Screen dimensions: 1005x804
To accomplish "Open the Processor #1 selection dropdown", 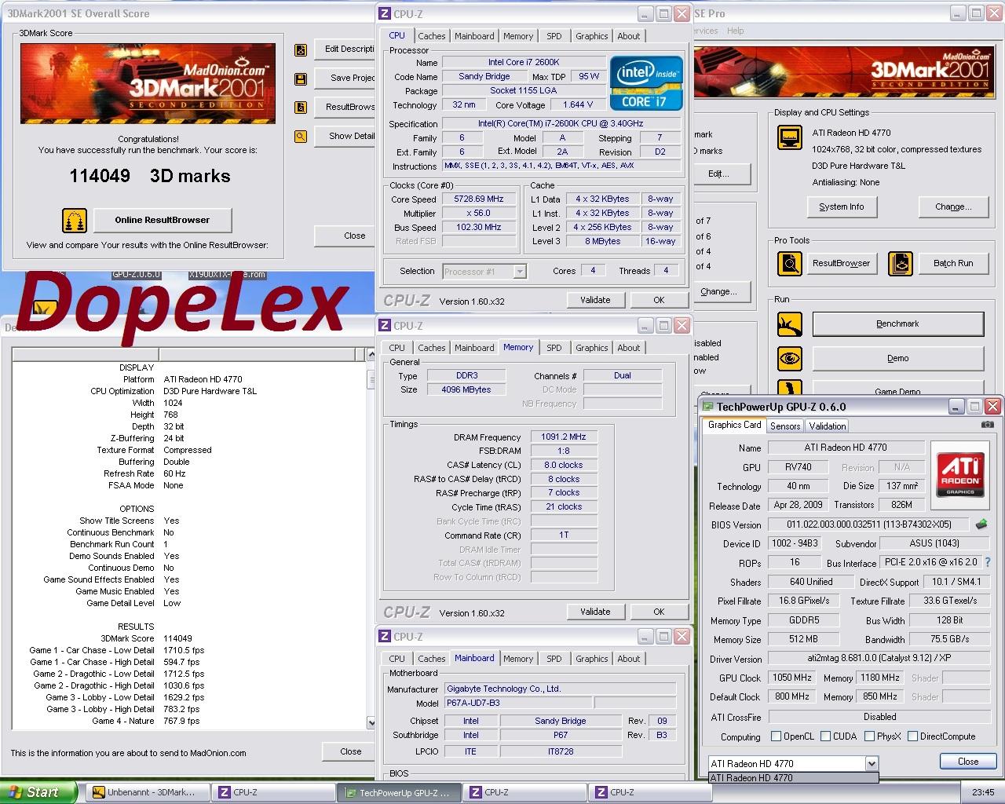I will click(x=519, y=272).
